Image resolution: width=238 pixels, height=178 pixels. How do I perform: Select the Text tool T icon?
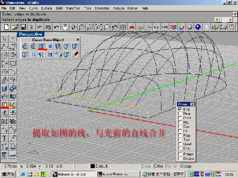[x=4, y=138]
